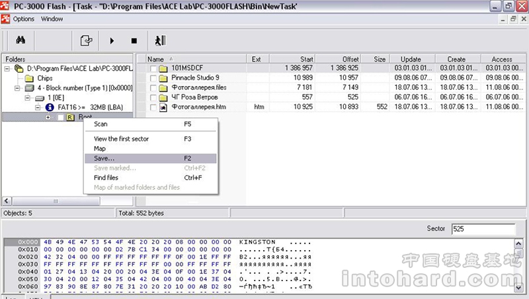The width and height of the screenshot is (529, 299).
Task: Expand the Root tree node
Action: pyautogui.click(x=48, y=117)
